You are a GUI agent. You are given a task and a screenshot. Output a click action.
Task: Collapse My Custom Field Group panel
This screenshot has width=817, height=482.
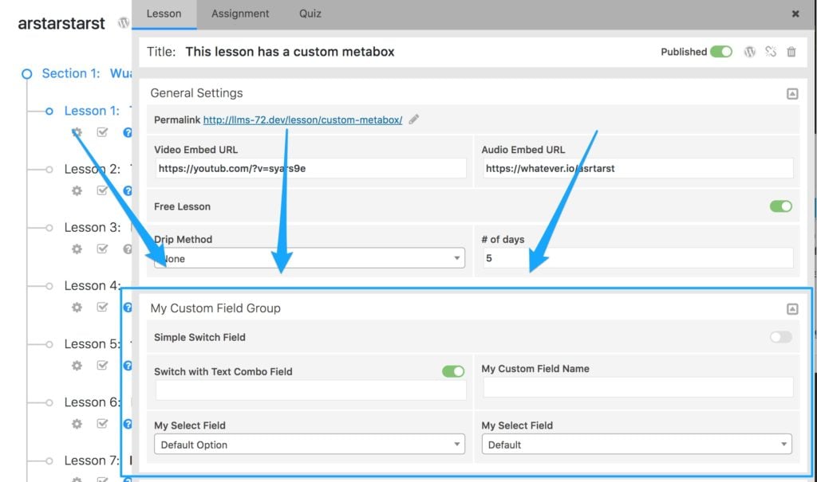pyautogui.click(x=792, y=309)
